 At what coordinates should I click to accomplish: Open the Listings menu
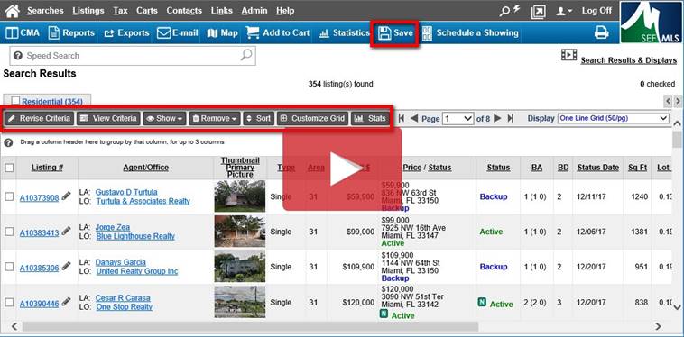(x=88, y=11)
